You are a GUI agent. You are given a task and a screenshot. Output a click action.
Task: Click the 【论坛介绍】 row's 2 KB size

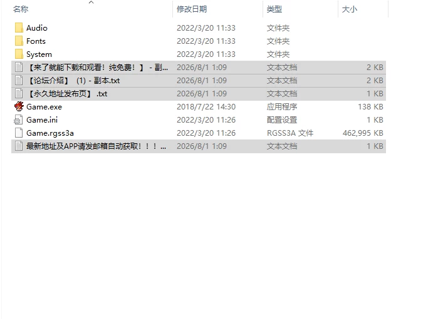pos(375,81)
